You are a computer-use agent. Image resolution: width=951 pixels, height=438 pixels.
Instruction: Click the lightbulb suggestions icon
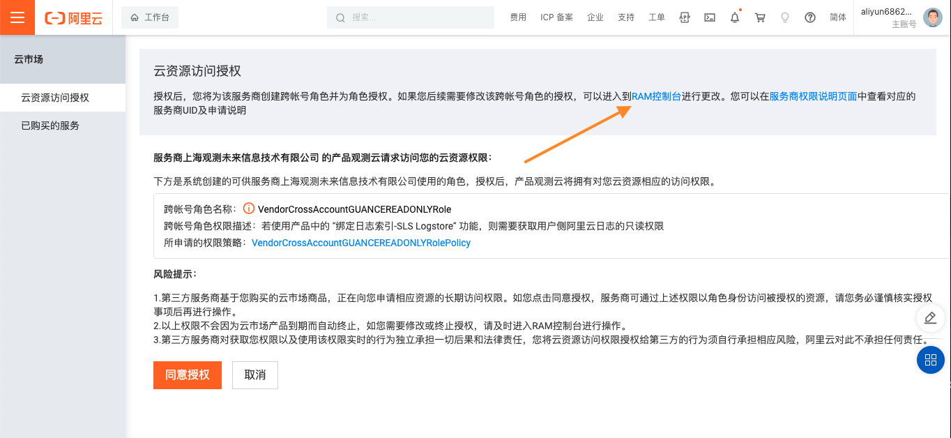tap(785, 17)
